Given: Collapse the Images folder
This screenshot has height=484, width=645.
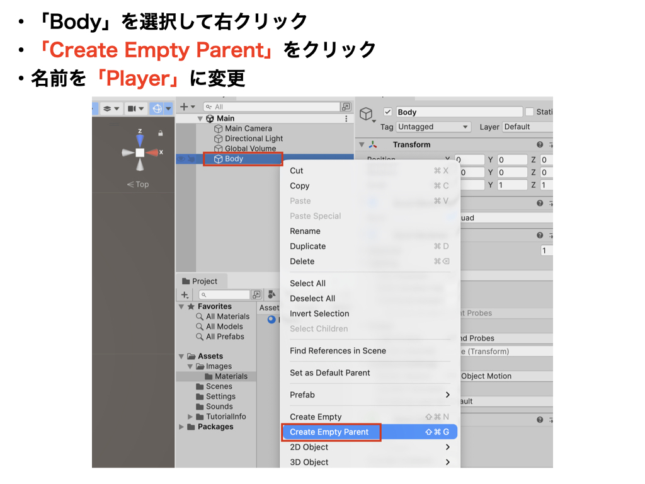Looking at the screenshot, I should pos(190,366).
